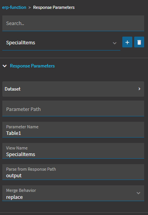This screenshot has width=148, height=215.
Task: Delete the SpecialItems parameter with trash icon
Action: (x=139, y=42)
